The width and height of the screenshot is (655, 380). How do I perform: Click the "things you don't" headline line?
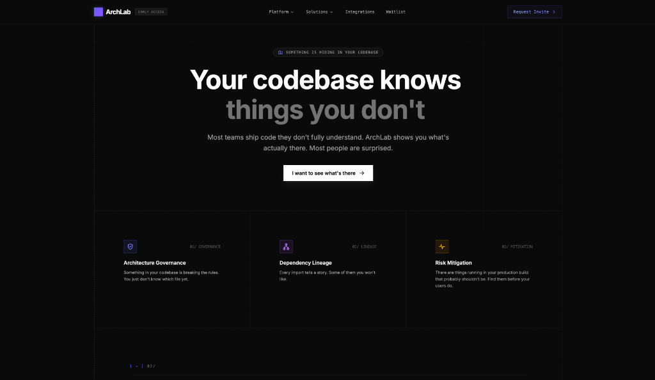[326, 110]
